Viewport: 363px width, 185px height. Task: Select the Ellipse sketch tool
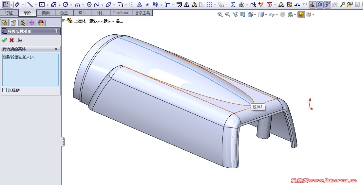tap(108, 4)
